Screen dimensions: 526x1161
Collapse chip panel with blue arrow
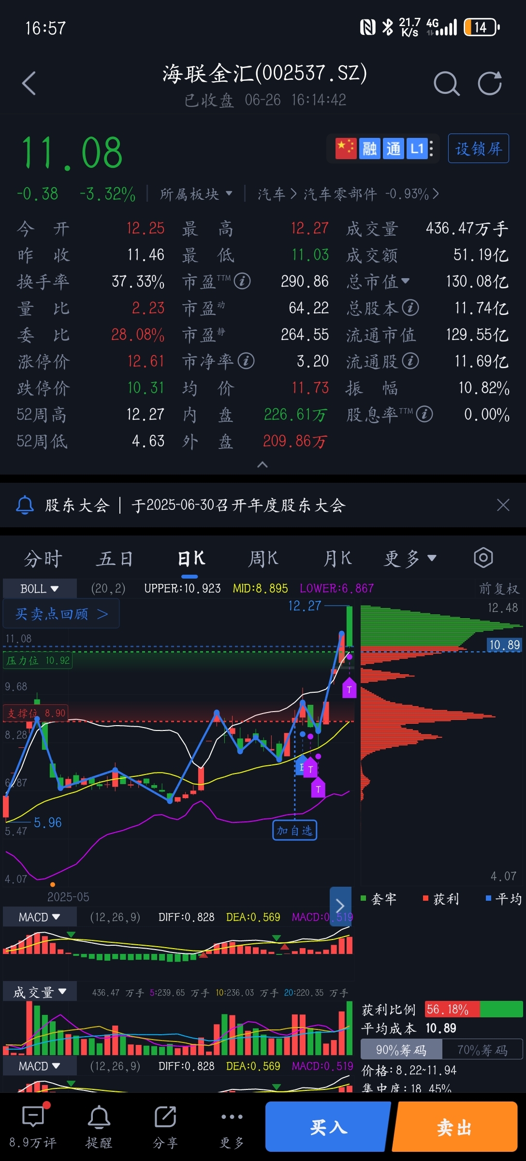(340, 906)
